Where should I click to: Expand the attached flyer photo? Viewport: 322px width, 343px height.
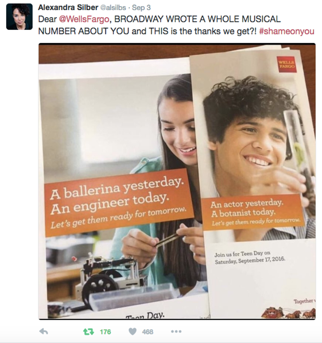(x=177, y=181)
